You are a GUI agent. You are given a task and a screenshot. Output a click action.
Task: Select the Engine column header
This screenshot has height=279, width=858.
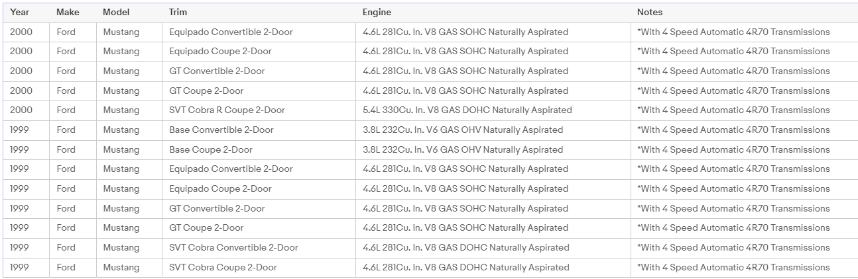[x=377, y=12]
